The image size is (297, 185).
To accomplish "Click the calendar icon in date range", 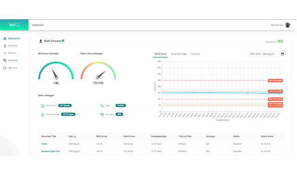I will [282, 54].
